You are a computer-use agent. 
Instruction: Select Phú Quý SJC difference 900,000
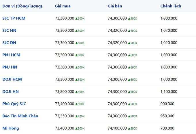pyautogui.click(x=167, y=104)
